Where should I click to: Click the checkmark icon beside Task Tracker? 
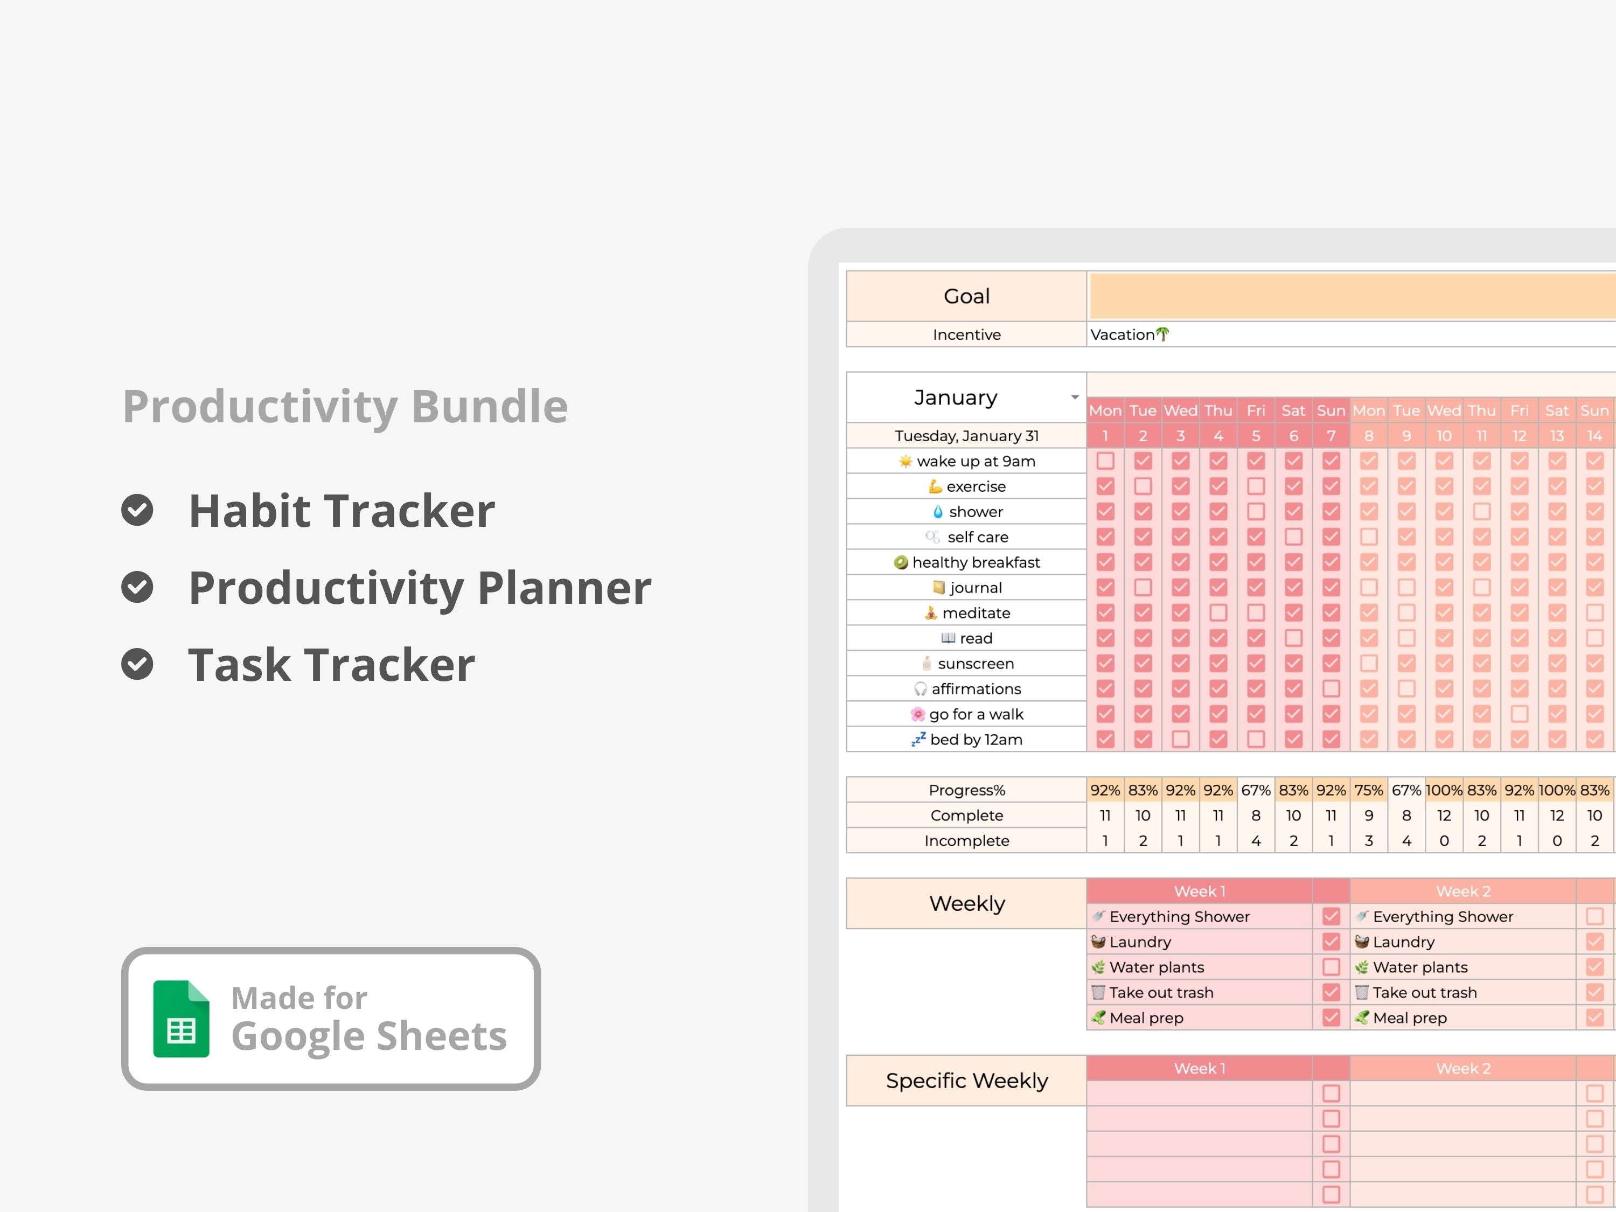tap(137, 664)
